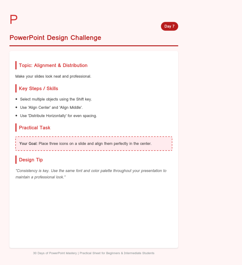Viewport: 242px width, 265px height.
Task: Click bullet for Align Center step
Action: pyautogui.click(x=16, y=107)
